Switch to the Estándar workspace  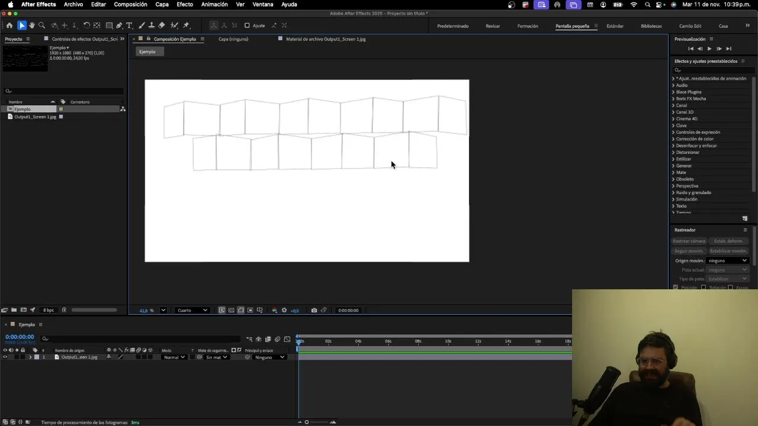click(x=615, y=26)
